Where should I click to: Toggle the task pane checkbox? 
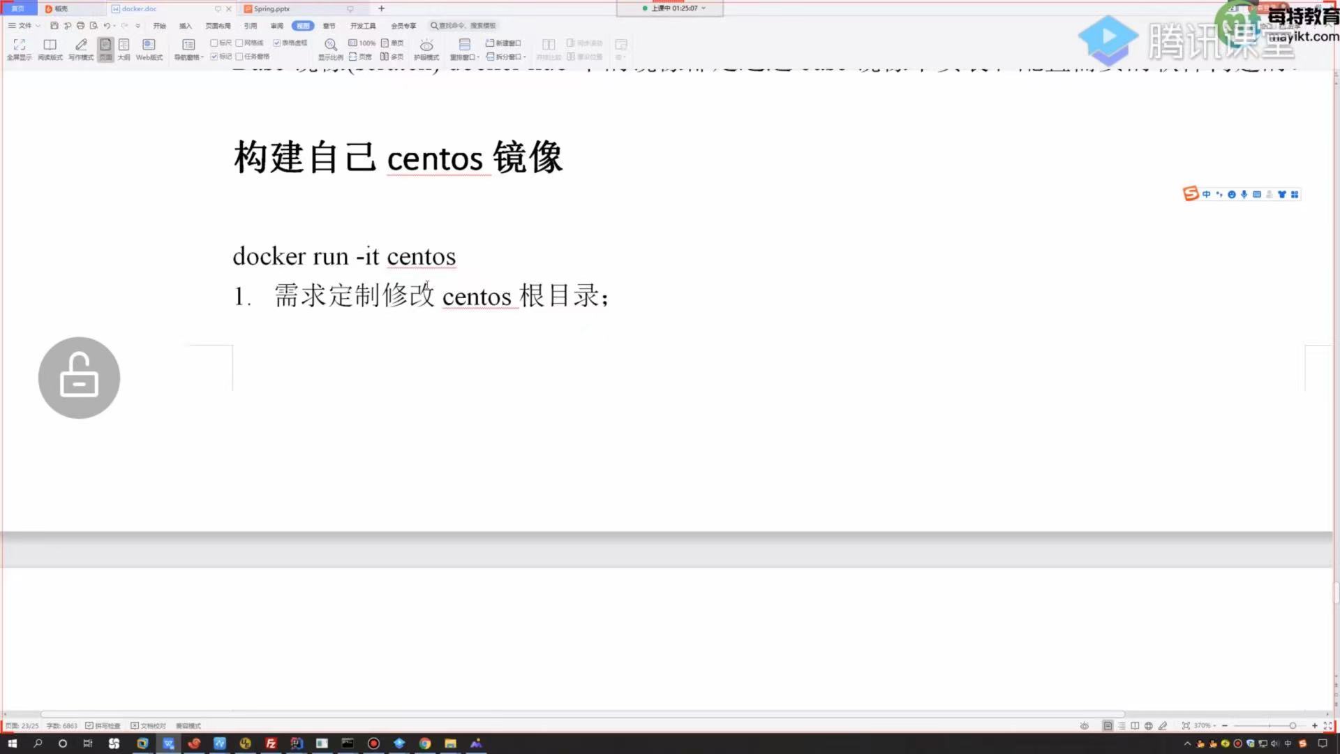(239, 57)
